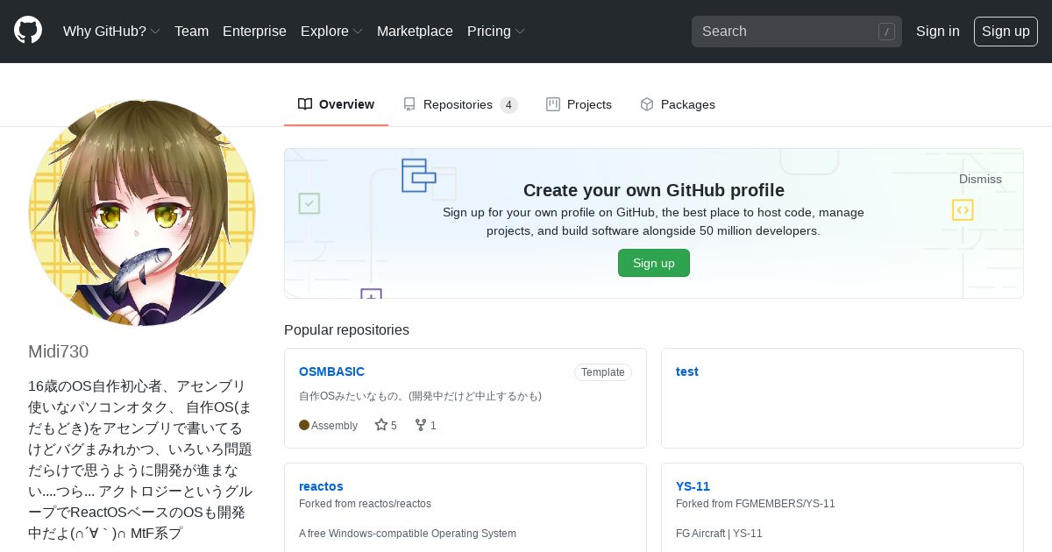The image size is (1052, 552).
Task: Click the star icon on OSMBASIC
Action: [381, 425]
